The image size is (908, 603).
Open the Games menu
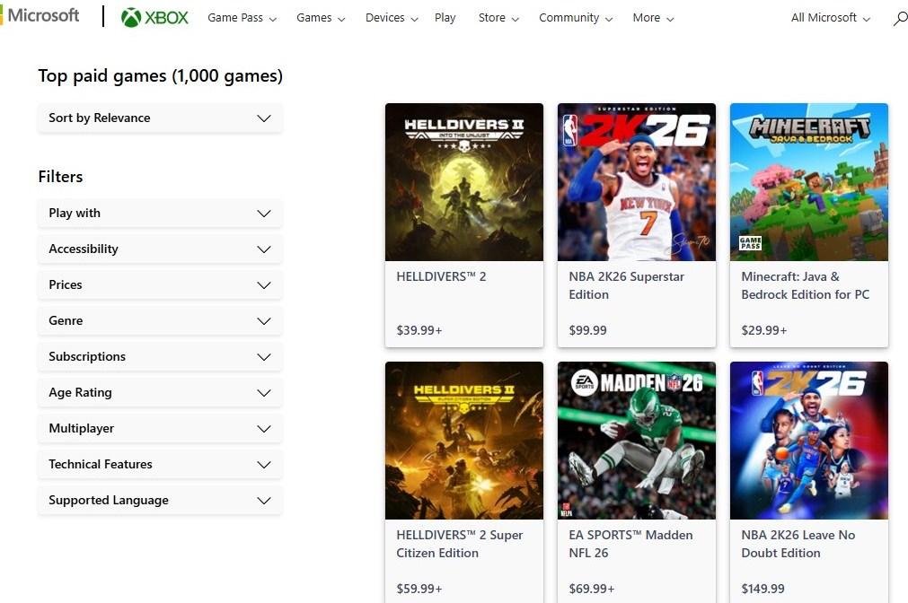click(x=321, y=18)
